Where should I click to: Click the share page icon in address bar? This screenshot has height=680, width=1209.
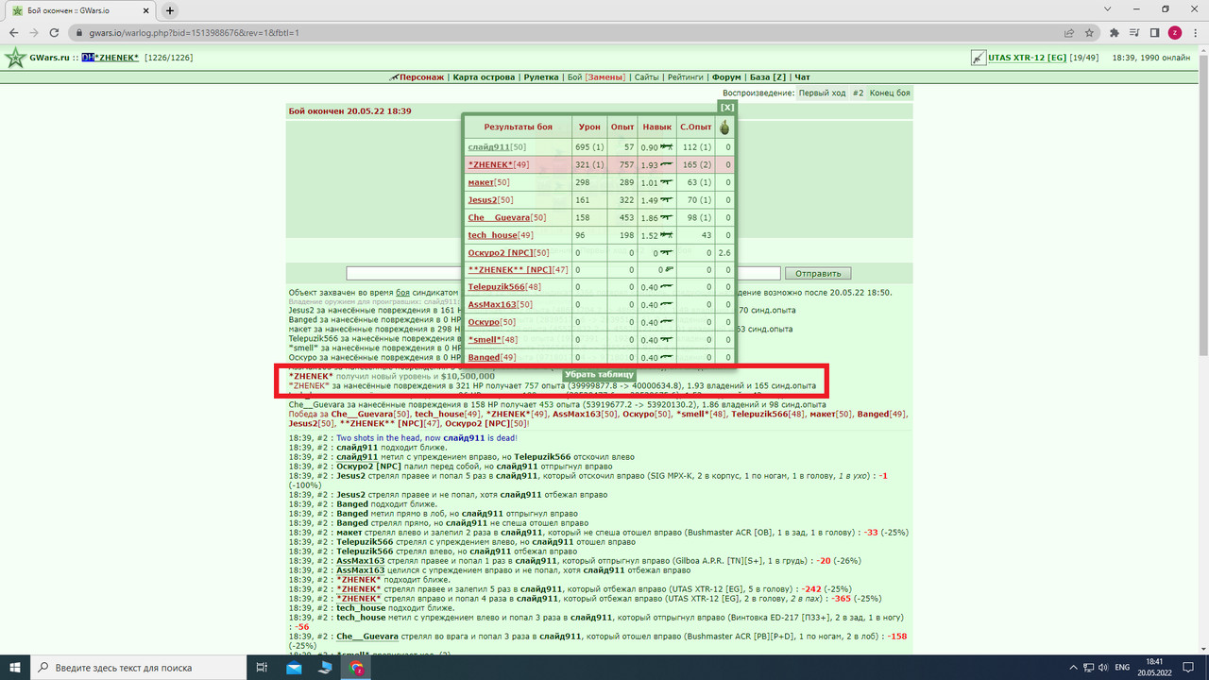click(1069, 32)
